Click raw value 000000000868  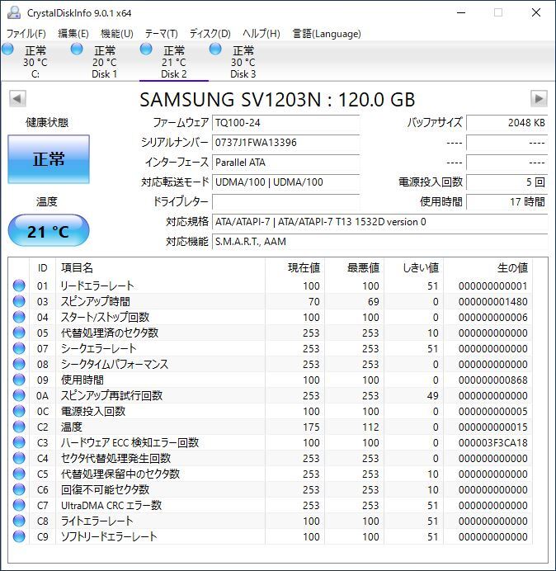(x=492, y=380)
